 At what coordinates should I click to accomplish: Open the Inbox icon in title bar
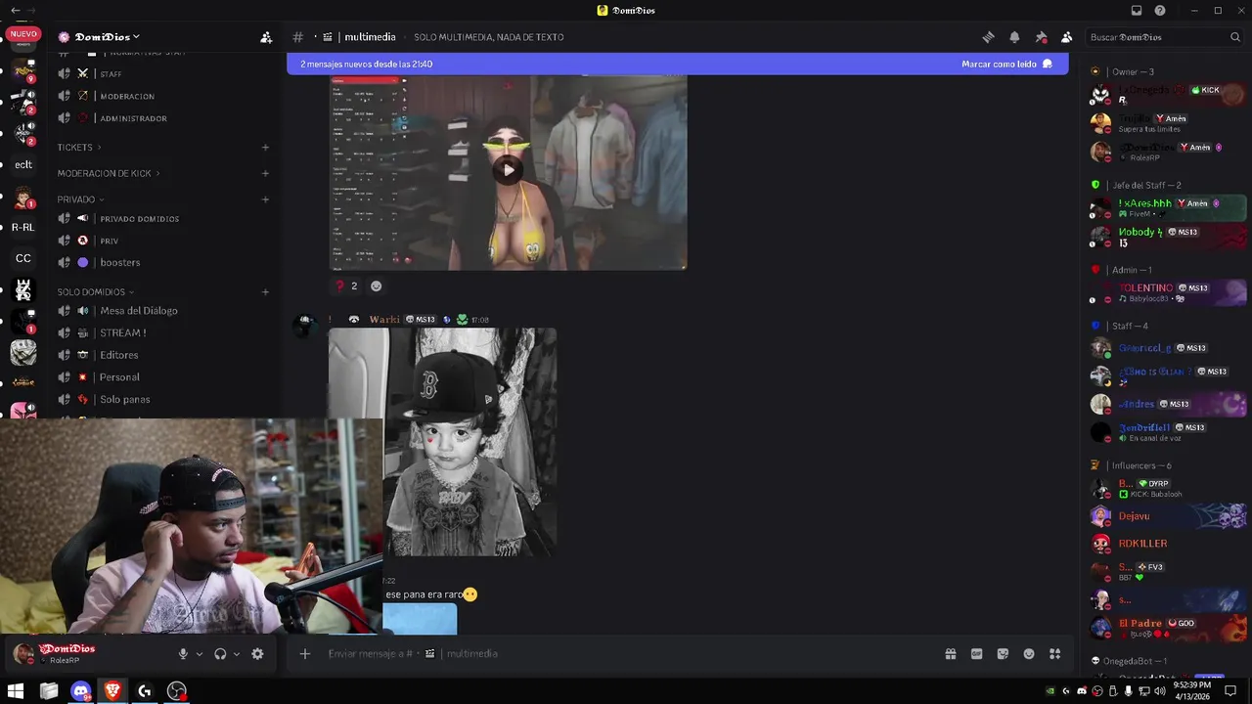tap(1136, 11)
